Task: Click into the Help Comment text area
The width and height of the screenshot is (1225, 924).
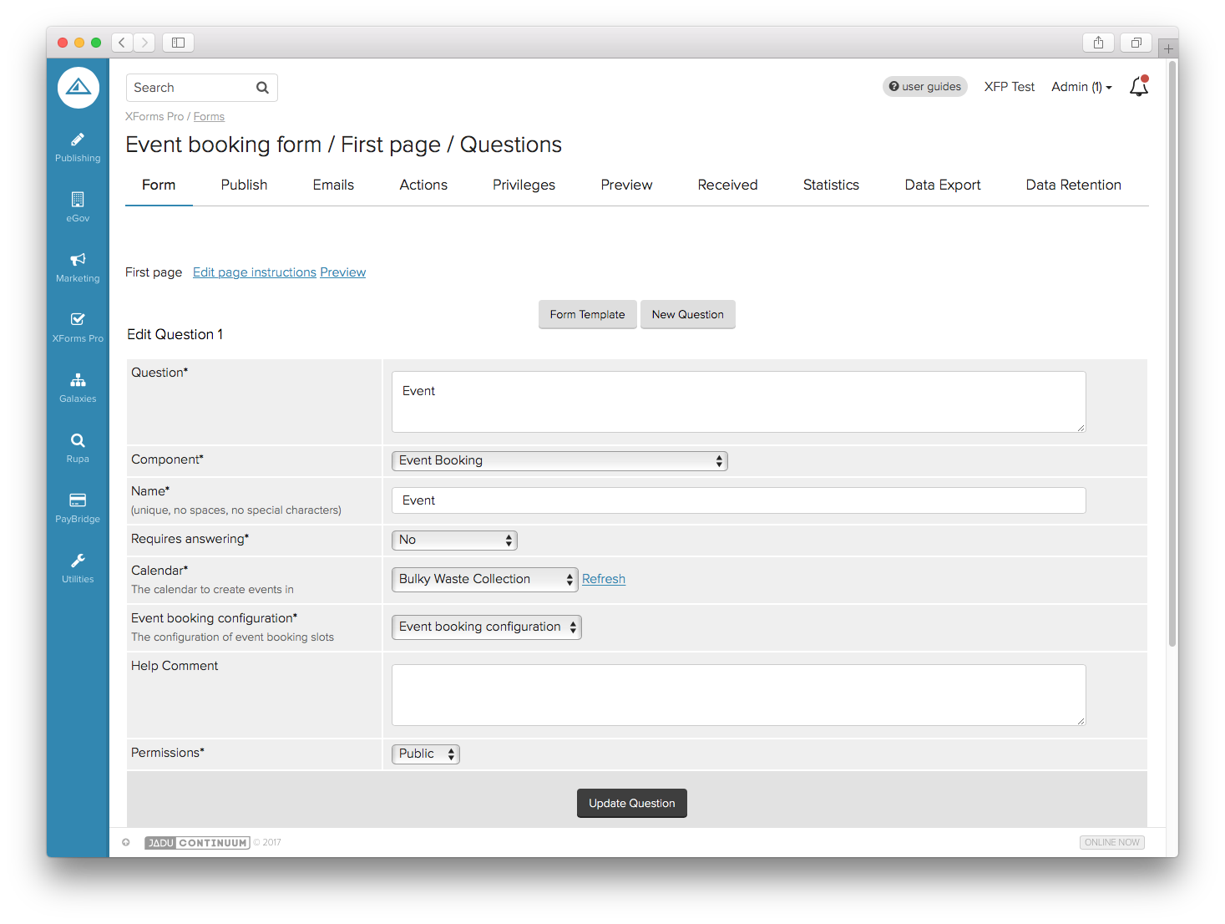Action: coord(738,695)
